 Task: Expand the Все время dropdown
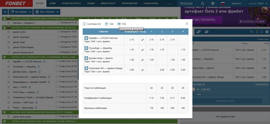pos(21,12)
